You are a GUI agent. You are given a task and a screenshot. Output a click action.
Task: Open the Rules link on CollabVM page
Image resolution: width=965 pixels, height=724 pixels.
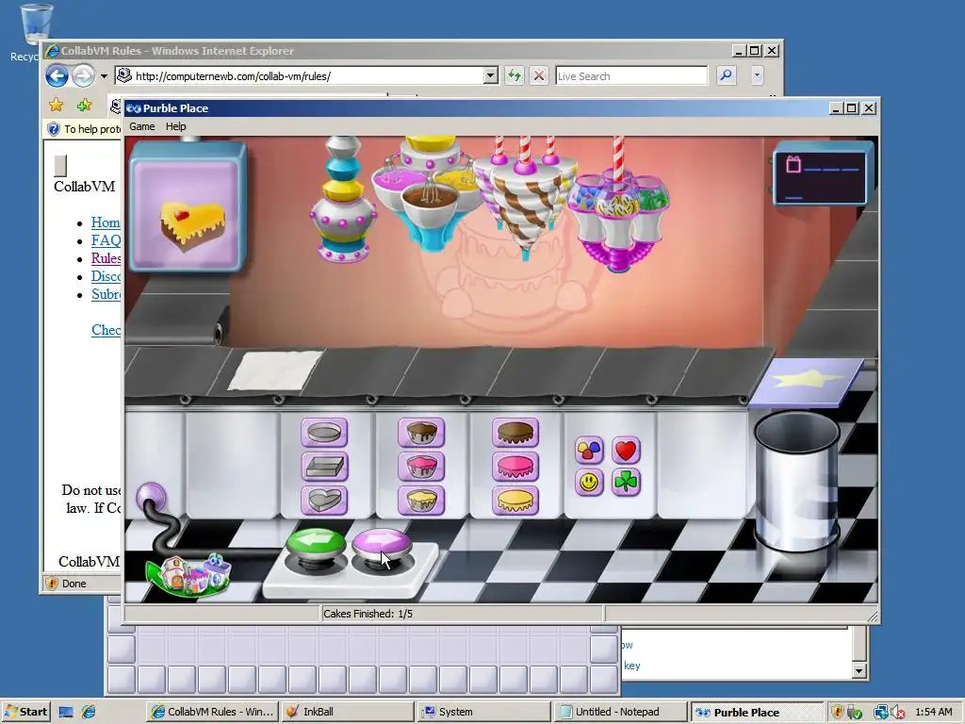point(106,258)
